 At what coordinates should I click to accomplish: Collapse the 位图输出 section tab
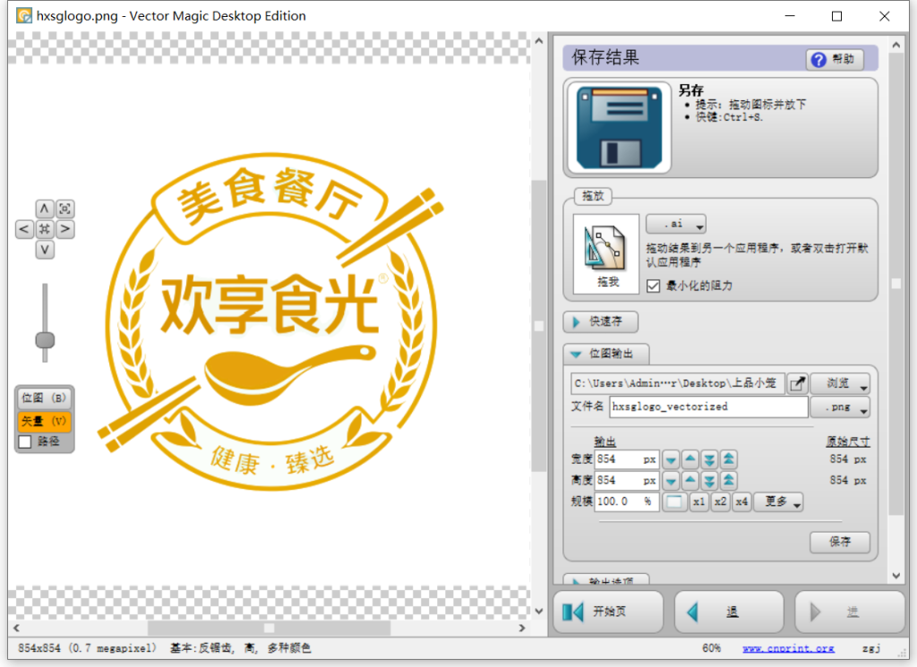coord(605,353)
